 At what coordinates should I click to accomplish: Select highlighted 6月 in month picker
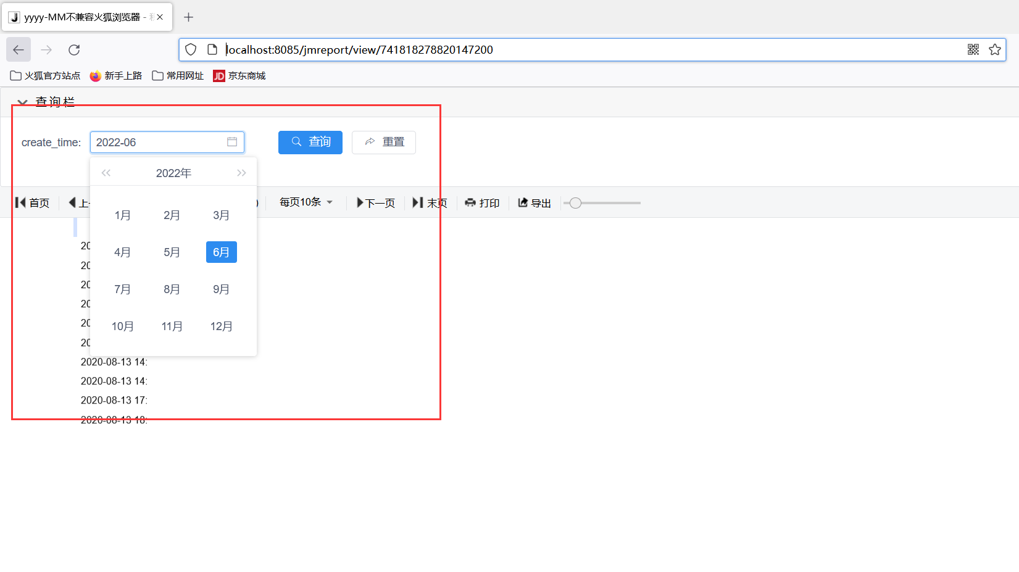pyautogui.click(x=222, y=252)
